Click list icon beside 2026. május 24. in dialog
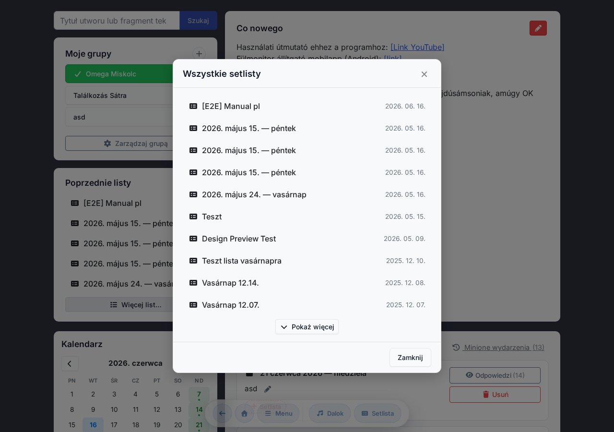Screen dimensions: 614x432 tap(193, 194)
